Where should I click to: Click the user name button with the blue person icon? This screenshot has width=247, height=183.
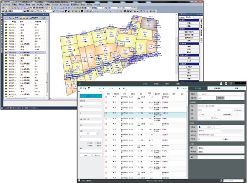coord(209,127)
